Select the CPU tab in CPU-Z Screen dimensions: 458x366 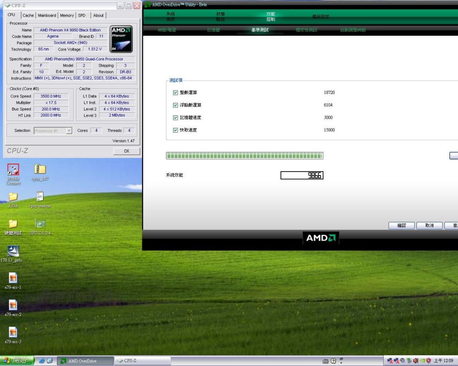click(x=11, y=15)
